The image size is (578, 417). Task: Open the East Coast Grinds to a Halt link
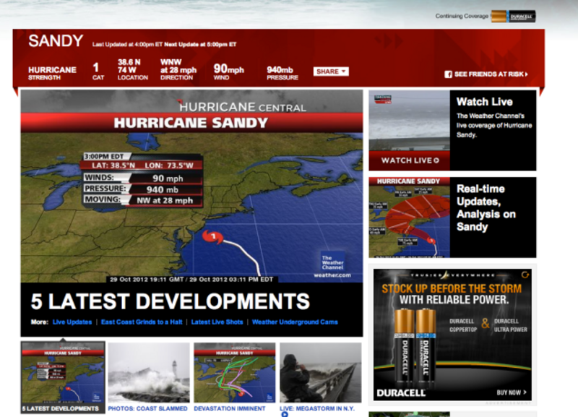tap(141, 322)
